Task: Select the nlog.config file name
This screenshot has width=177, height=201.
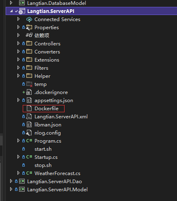Action: click(47, 133)
